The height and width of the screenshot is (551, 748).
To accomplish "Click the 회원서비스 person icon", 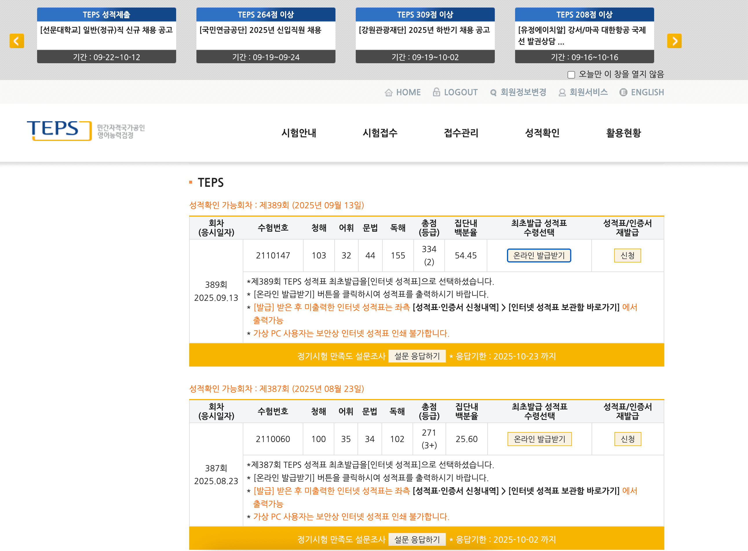I will click(x=562, y=93).
